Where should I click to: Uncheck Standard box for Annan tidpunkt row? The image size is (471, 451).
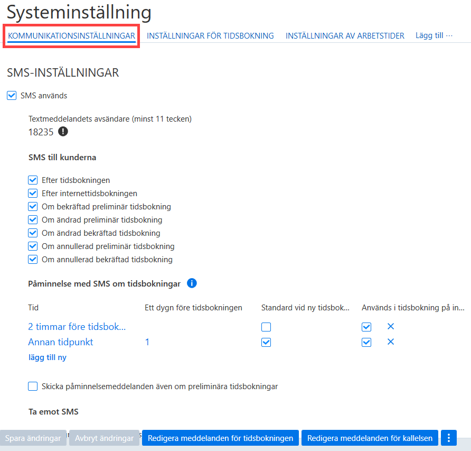pos(266,343)
